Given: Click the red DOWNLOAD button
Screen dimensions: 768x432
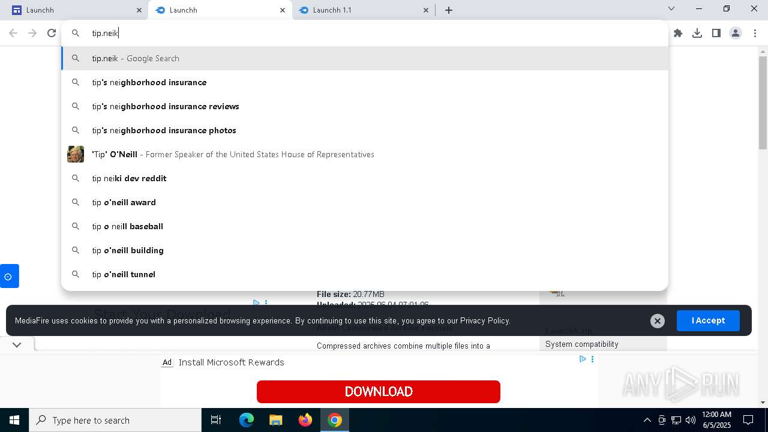Looking at the screenshot, I should click(x=379, y=392).
